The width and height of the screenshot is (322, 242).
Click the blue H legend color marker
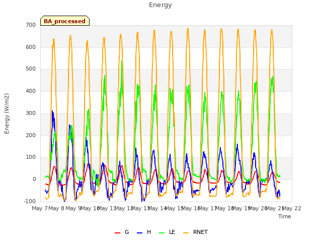click(x=140, y=233)
